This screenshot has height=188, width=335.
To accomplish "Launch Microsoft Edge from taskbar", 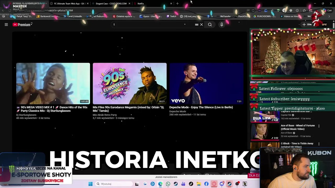I will (x=160, y=184).
